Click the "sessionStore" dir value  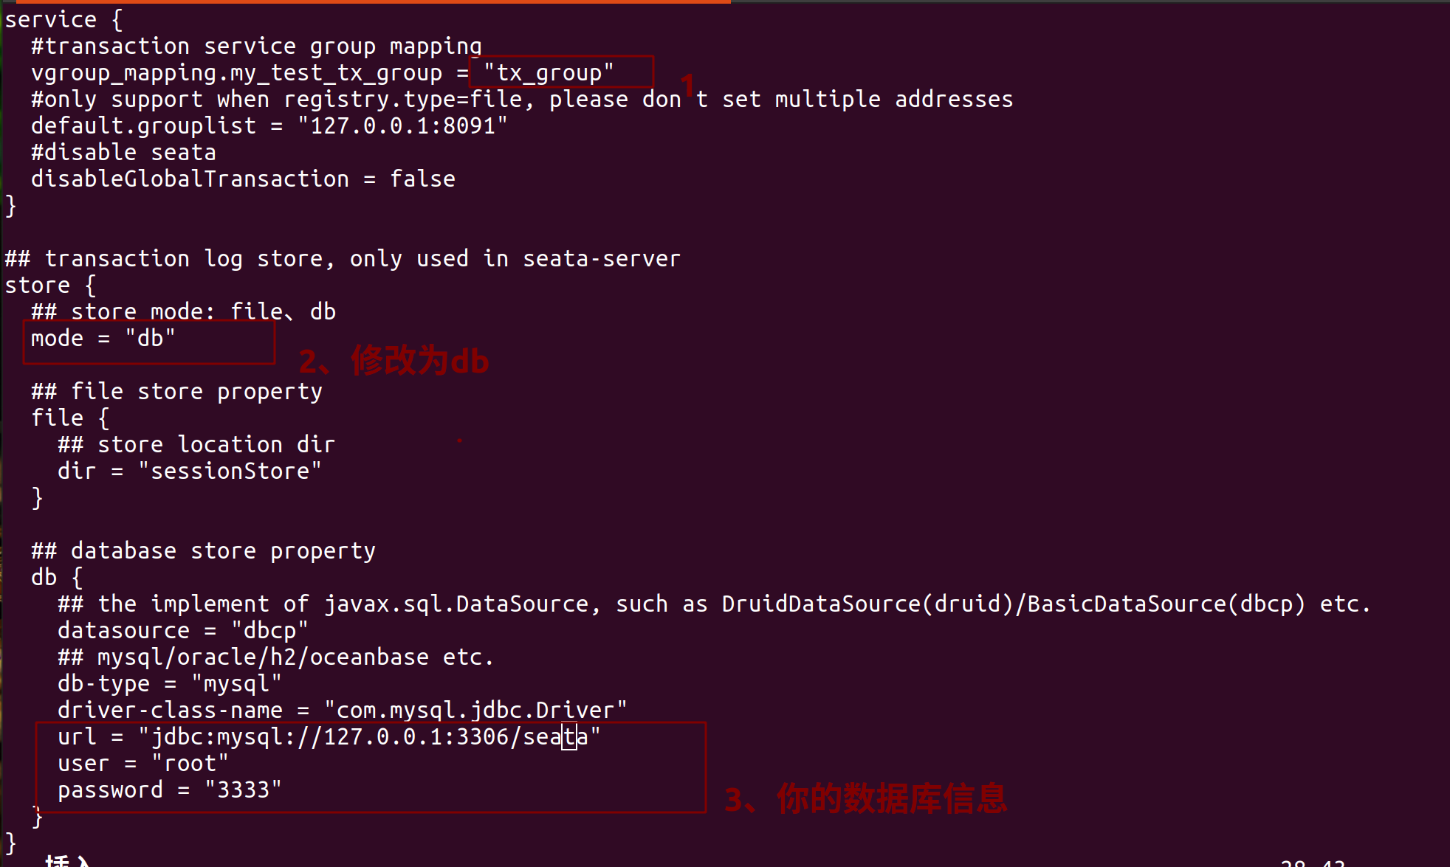click(x=230, y=471)
